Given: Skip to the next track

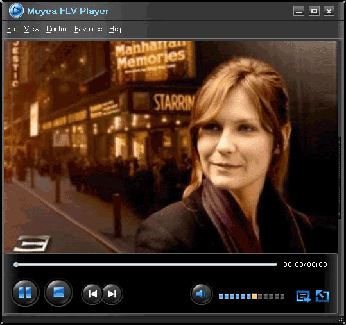Looking at the screenshot, I should tap(112, 294).
